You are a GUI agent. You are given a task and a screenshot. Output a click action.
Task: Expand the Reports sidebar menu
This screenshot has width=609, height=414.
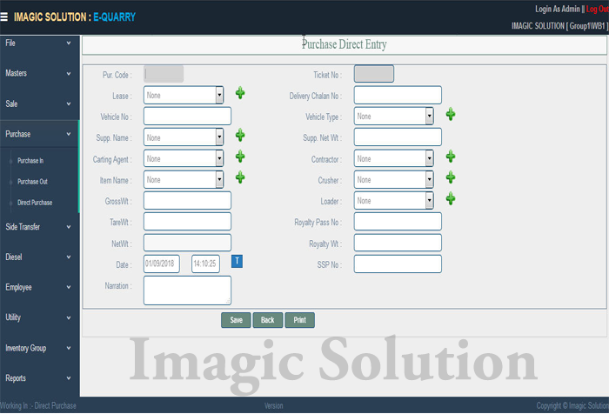[x=39, y=378]
